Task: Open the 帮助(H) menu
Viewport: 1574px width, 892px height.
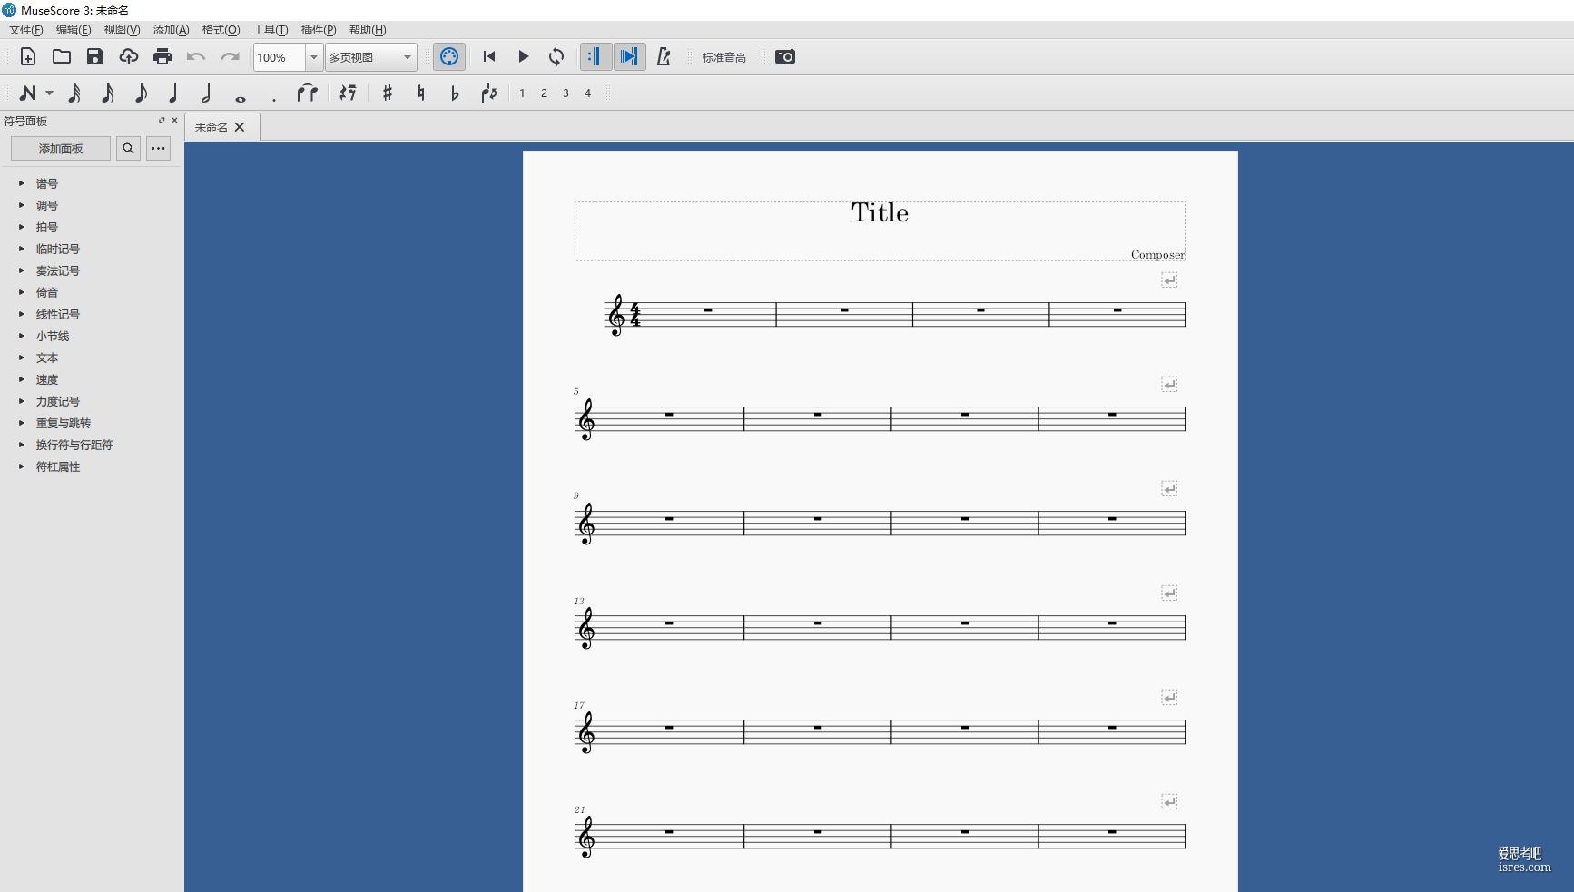Action: click(x=368, y=30)
